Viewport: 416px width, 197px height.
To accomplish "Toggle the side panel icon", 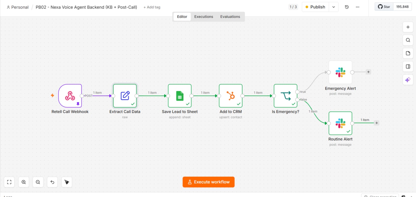I will pos(408,66).
